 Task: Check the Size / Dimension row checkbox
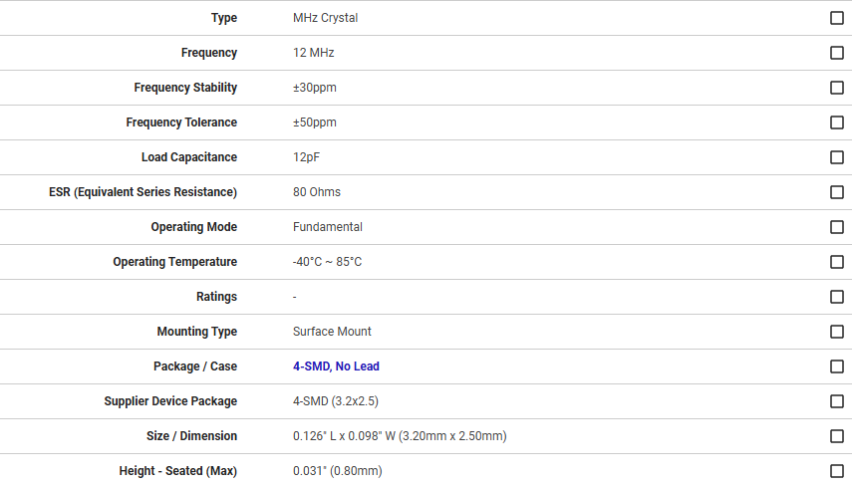pos(837,436)
